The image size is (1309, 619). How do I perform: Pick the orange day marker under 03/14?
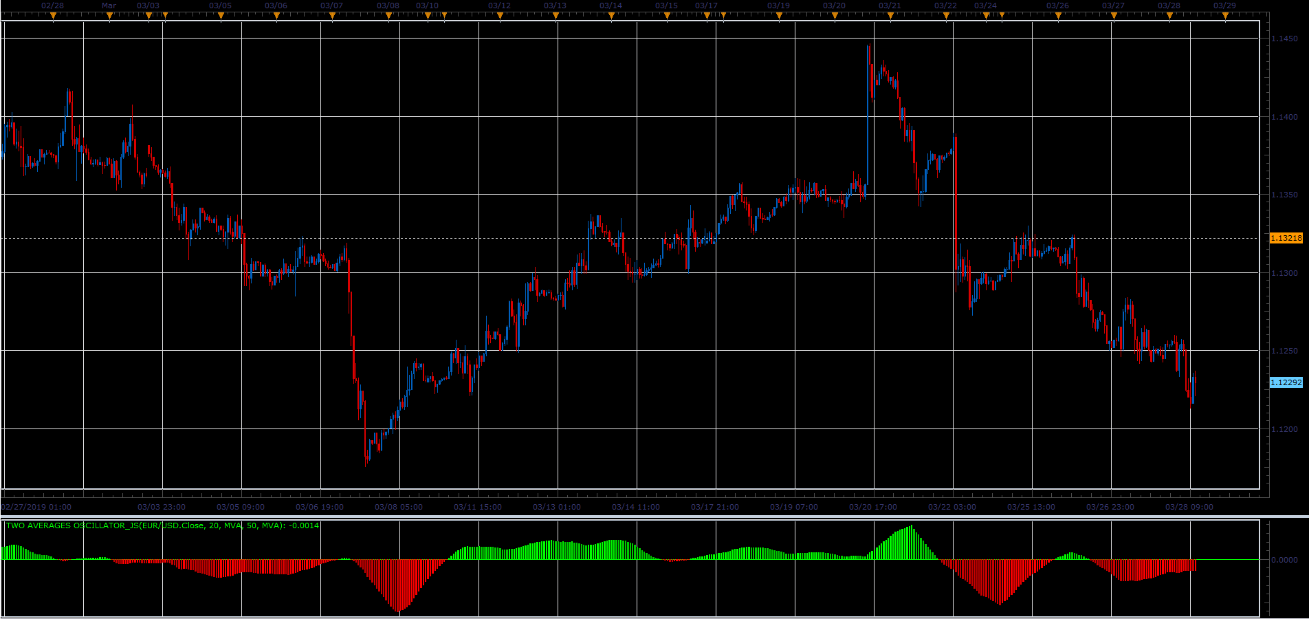coord(611,16)
